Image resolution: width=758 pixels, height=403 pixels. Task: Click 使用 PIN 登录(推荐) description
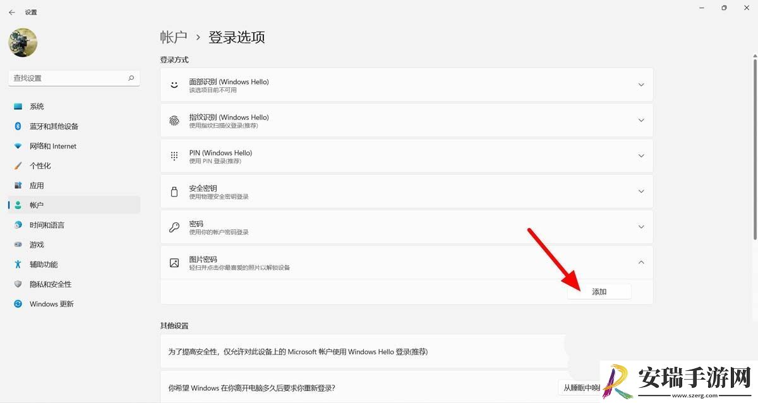click(215, 161)
